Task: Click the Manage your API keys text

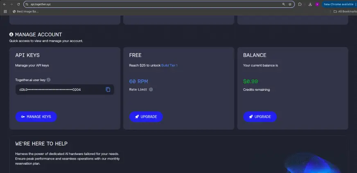Action: (x=32, y=65)
